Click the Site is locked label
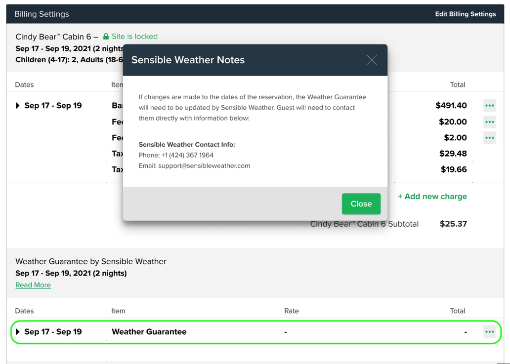510x364 pixels. [x=134, y=36]
